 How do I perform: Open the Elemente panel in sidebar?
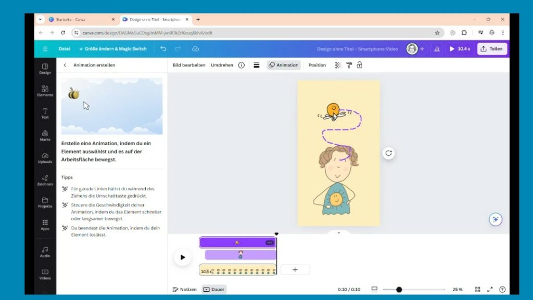45,90
